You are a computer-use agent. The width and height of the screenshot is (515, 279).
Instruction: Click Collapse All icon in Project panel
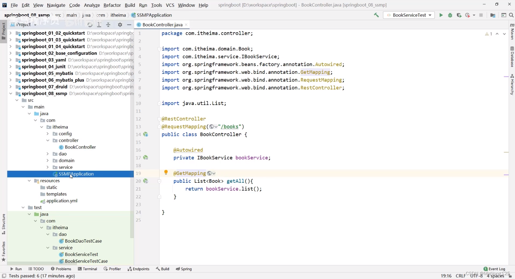108,25
